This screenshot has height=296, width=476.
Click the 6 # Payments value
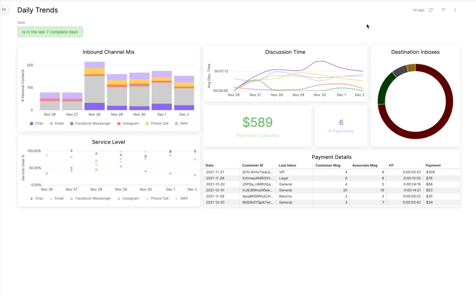[341, 122]
